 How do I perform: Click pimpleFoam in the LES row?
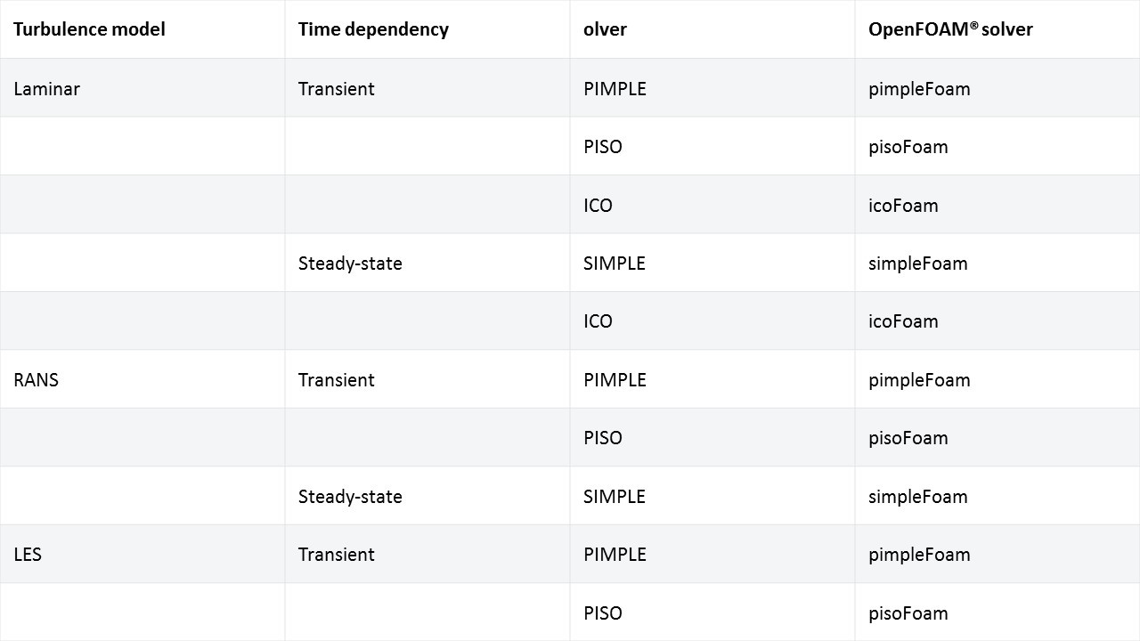click(x=919, y=555)
